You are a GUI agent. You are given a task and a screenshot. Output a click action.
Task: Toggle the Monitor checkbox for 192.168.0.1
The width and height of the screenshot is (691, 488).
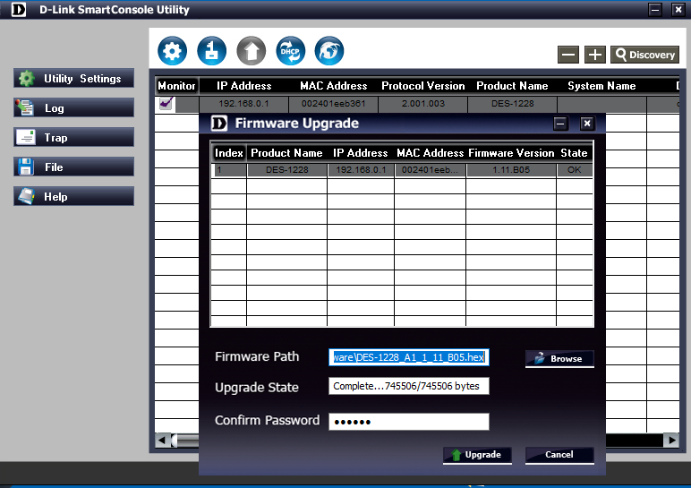click(165, 104)
